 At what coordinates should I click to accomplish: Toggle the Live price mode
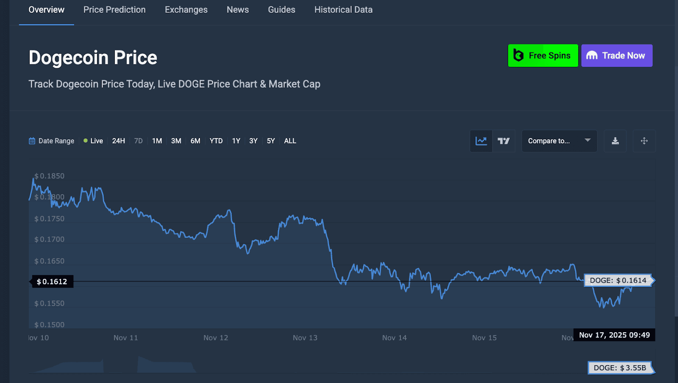[x=93, y=141]
